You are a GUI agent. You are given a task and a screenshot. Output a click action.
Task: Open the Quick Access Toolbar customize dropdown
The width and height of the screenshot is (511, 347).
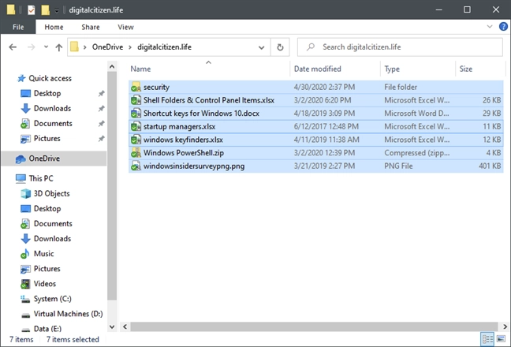point(57,11)
